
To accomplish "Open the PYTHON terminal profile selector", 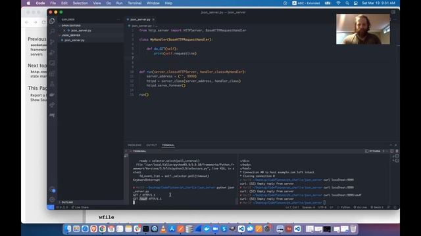I will pyautogui.click(x=373, y=151).
